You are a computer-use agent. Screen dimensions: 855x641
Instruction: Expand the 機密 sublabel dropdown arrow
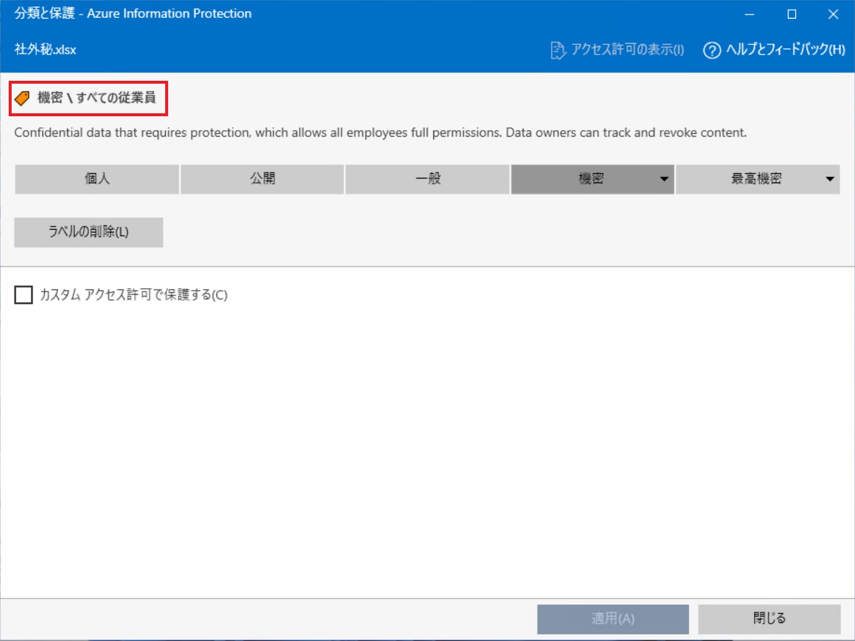(x=664, y=179)
